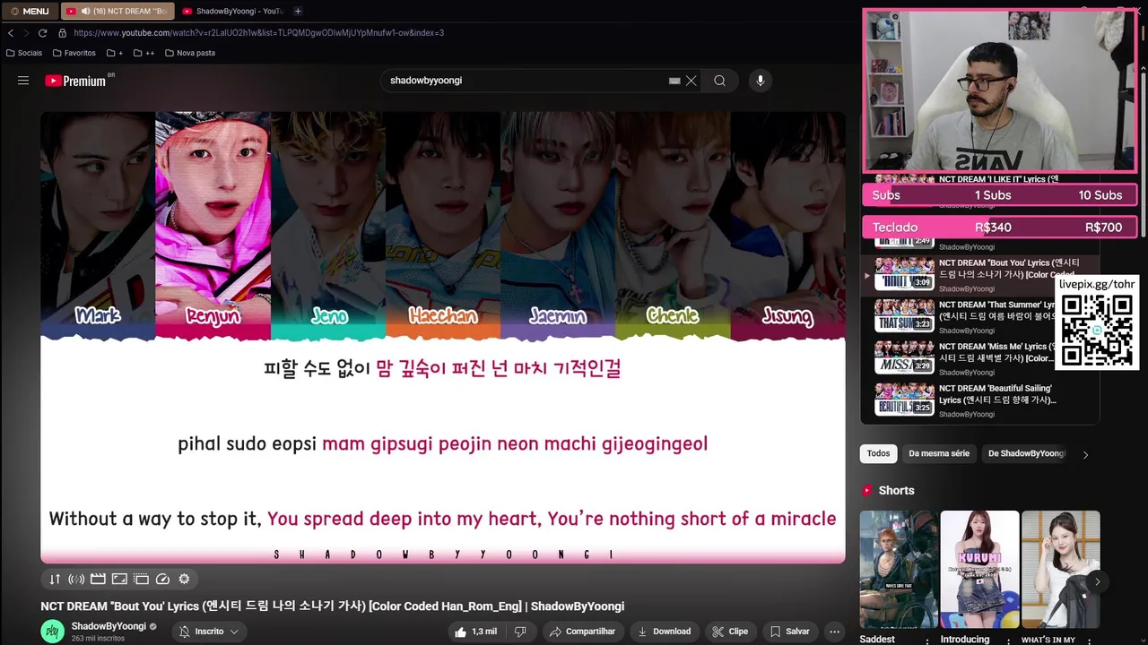This screenshot has height=645, width=1148.
Task: Play the 'Bout You' 3:09 playlist entry
Action: coord(979,274)
